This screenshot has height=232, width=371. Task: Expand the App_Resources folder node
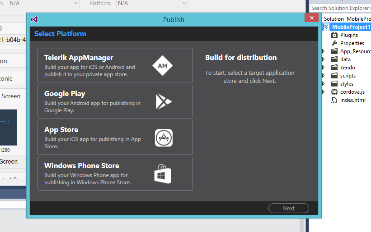324,51
